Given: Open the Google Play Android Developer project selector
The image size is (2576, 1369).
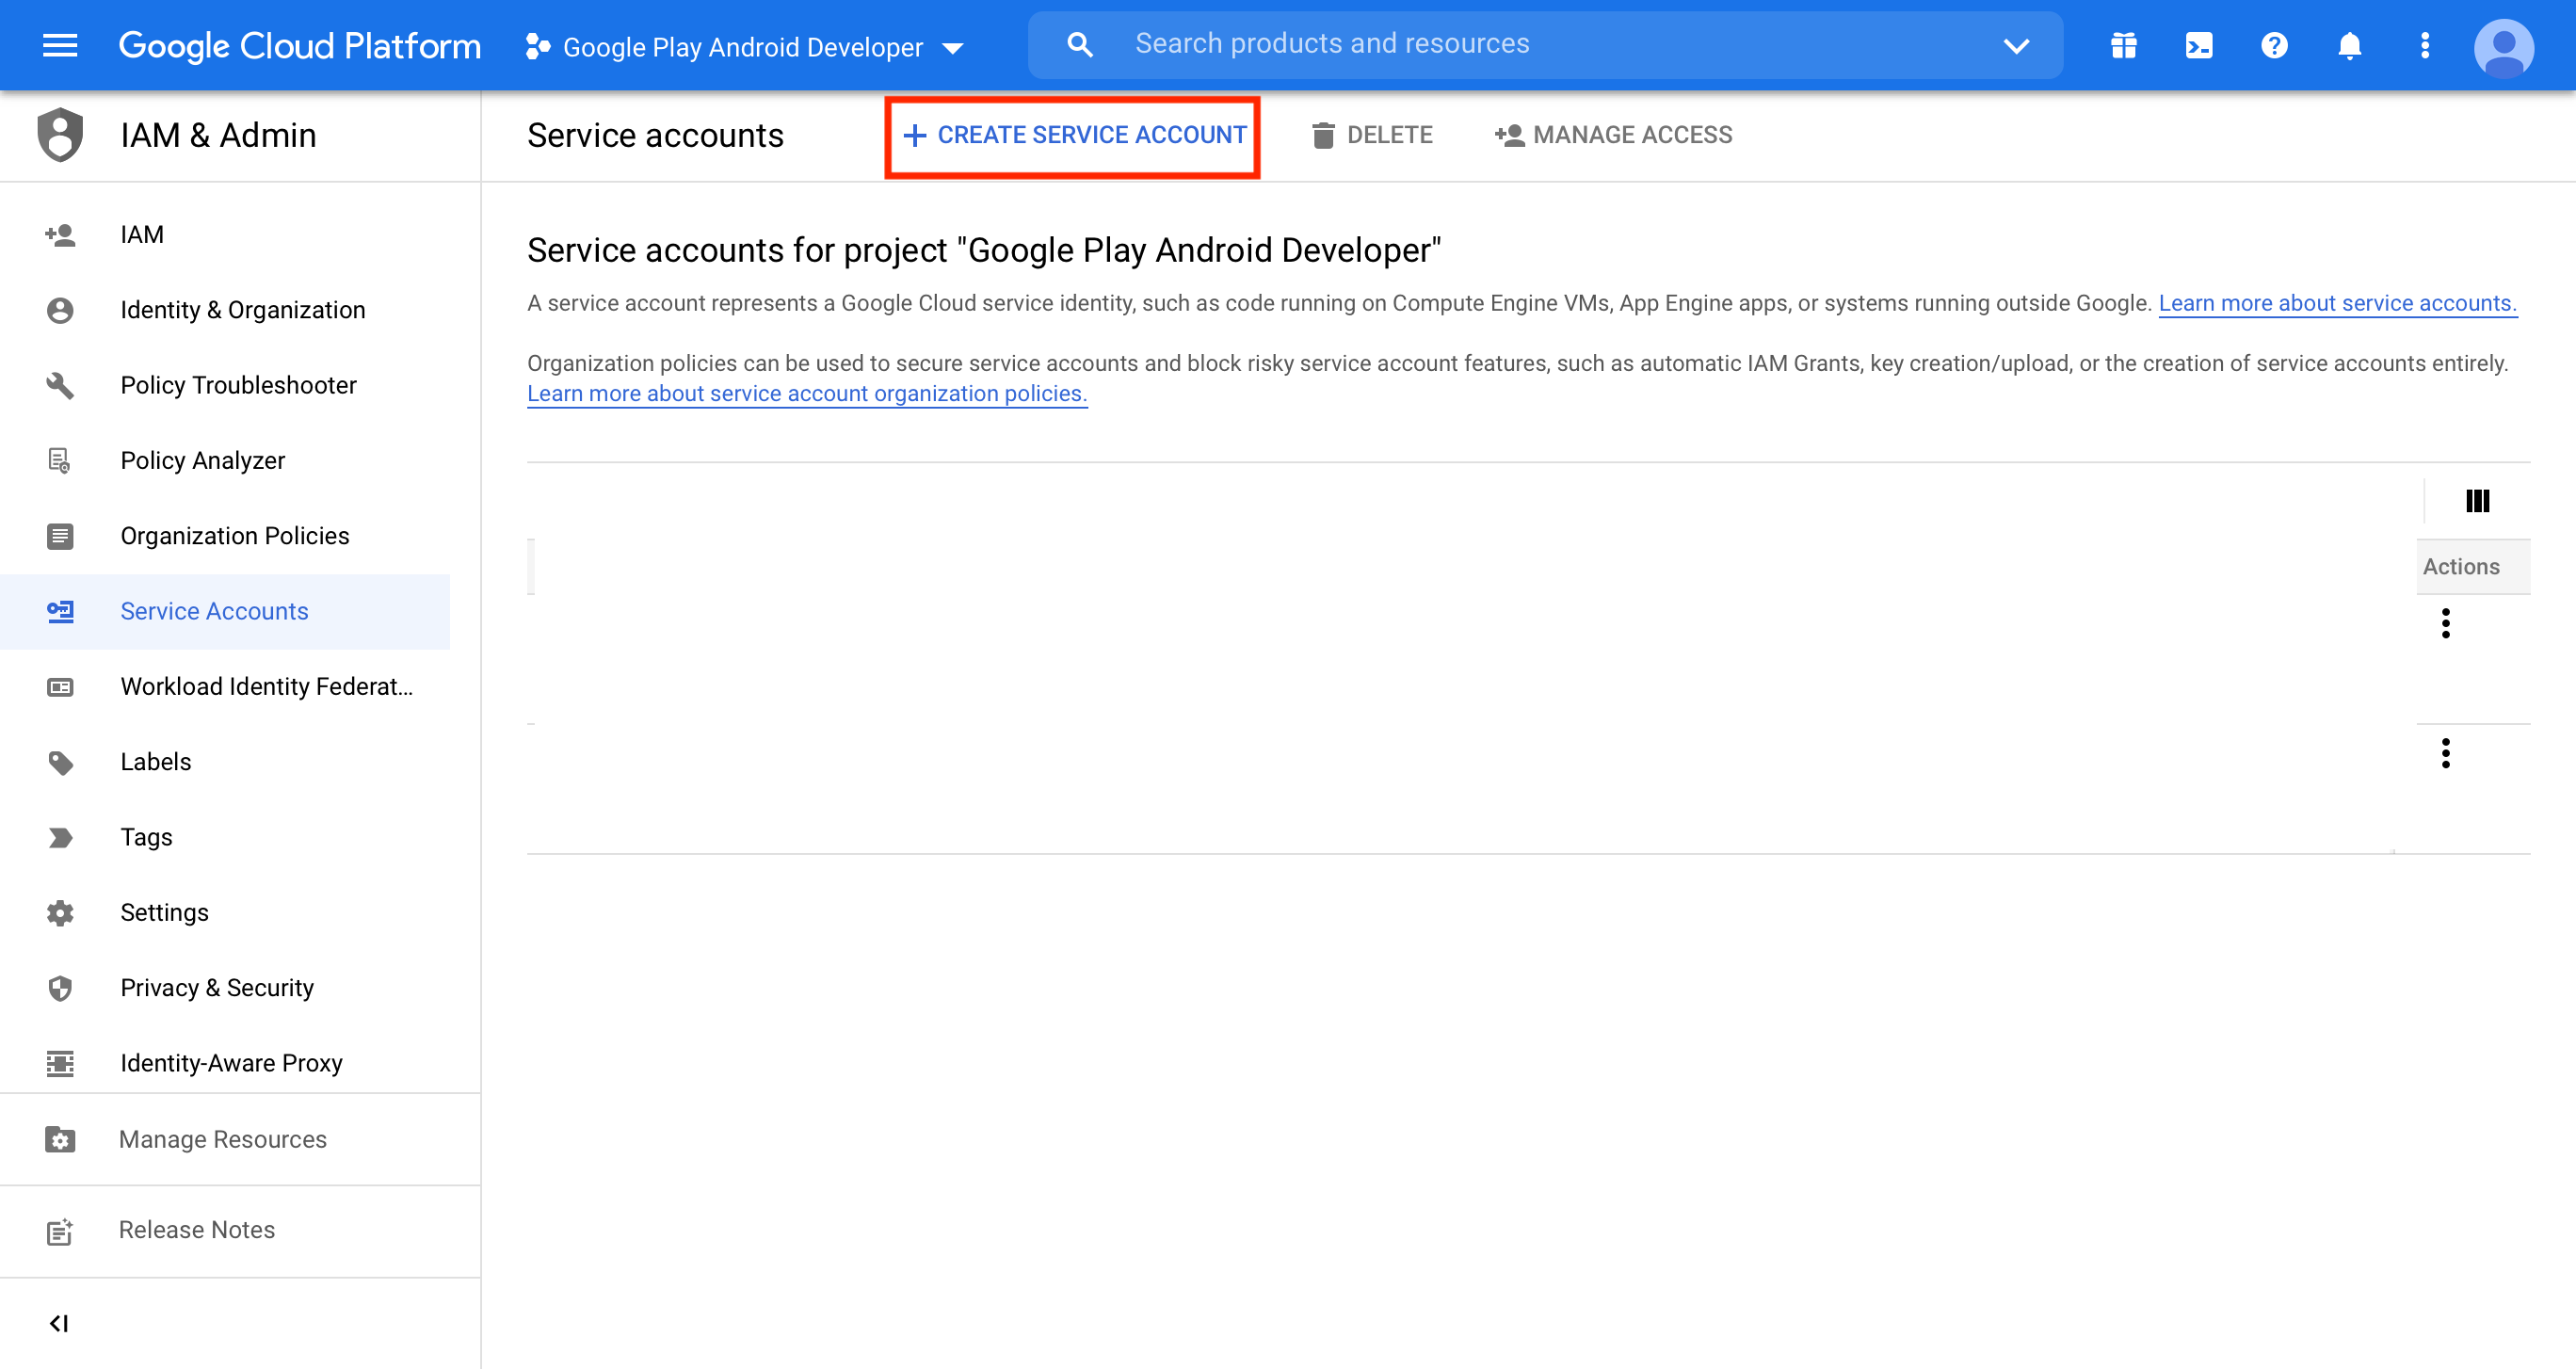Looking at the screenshot, I should pos(745,46).
